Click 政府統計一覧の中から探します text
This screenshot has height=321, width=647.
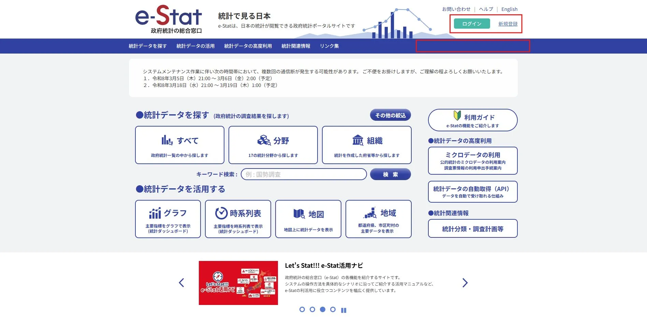[x=179, y=156]
